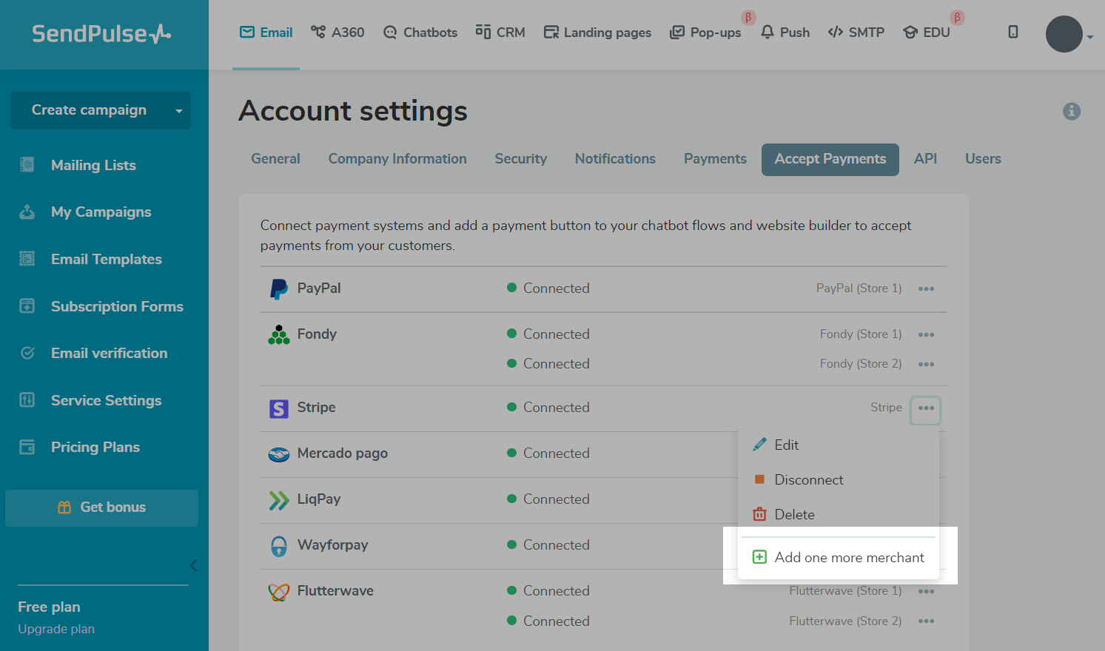1105x651 pixels.
Task: Switch to the General tab
Action: click(275, 159)
